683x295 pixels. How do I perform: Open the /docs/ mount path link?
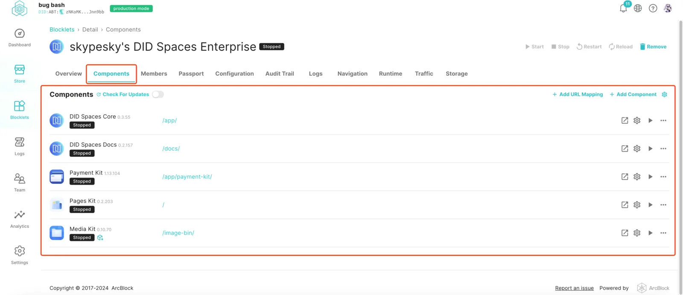pyautogui.click(x=171, y=149)
